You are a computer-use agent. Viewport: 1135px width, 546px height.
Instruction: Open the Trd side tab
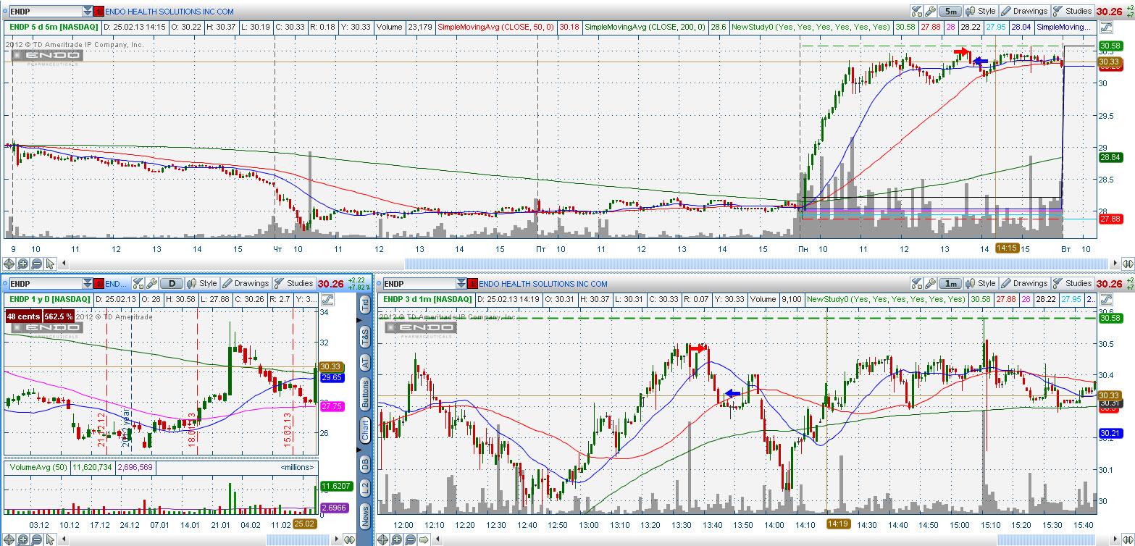(x=365, y=304)
